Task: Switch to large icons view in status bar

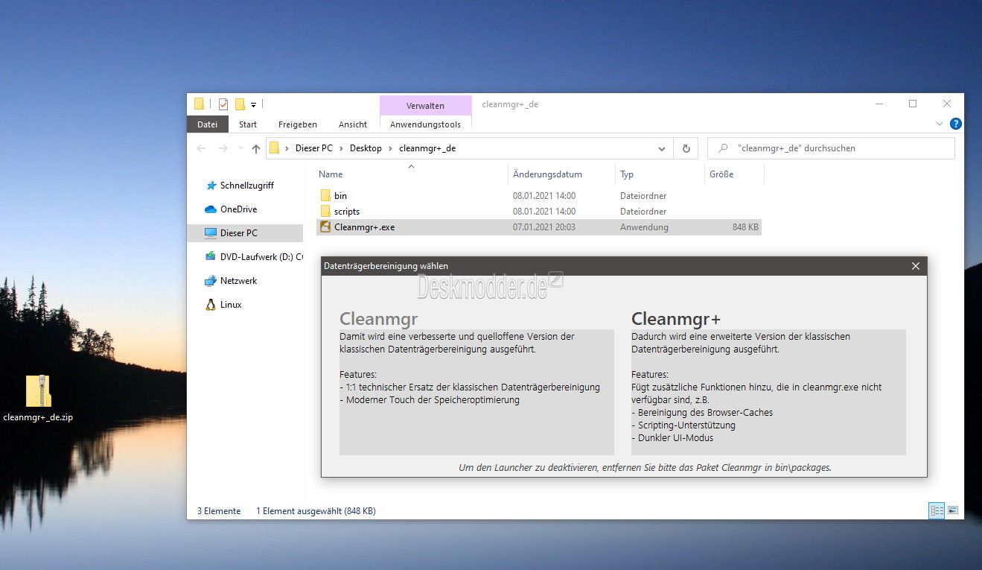Action: 953,511
